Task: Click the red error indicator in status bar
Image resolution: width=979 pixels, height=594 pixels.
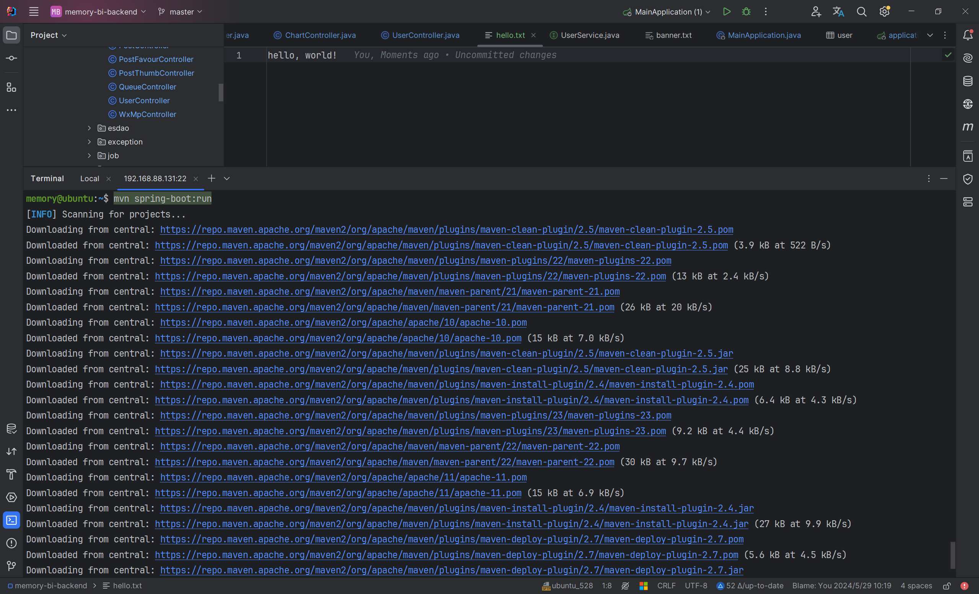Action: click(965, 586)
